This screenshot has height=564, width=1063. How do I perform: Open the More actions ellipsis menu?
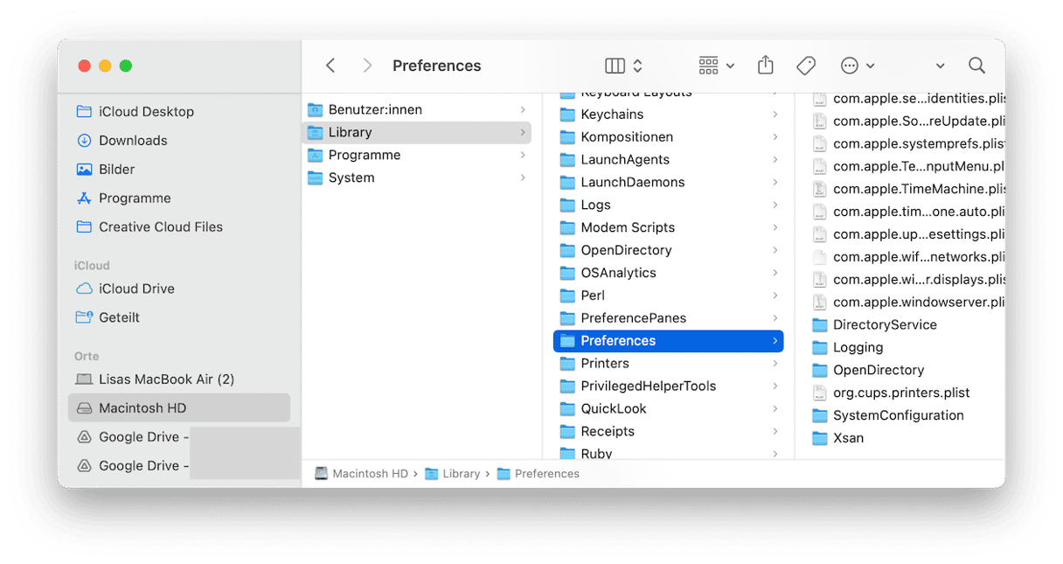coord(857,66)
